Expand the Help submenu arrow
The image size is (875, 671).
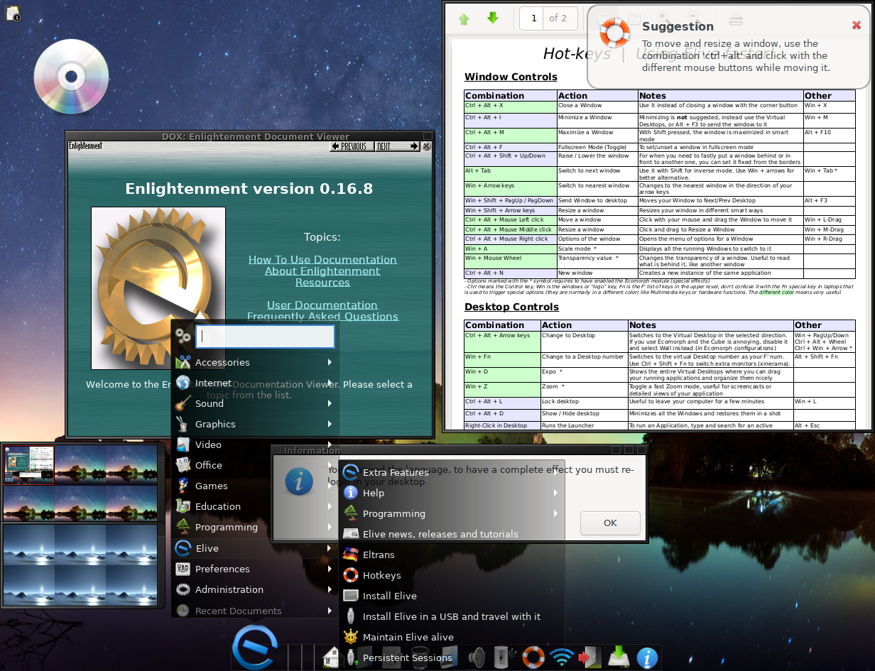tap(556, 493)
